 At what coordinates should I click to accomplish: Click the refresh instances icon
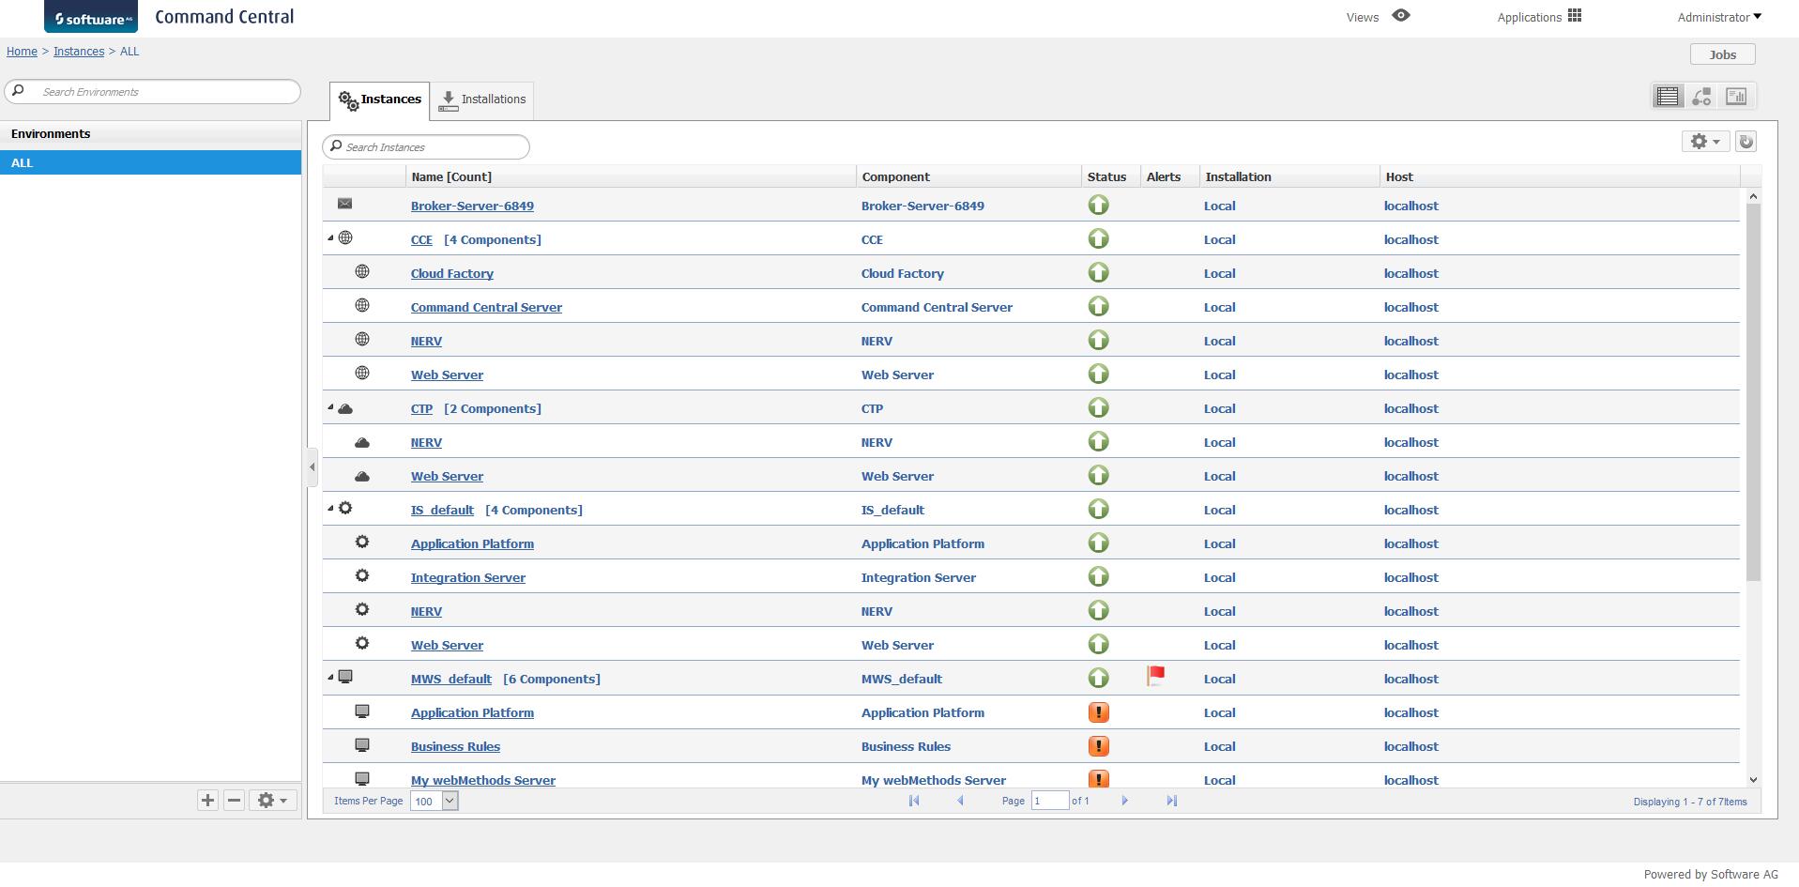1746,142
